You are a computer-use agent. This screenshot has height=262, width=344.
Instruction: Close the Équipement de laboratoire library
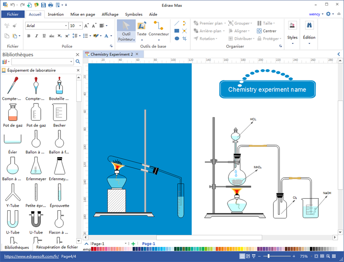[x=78, y=71]
